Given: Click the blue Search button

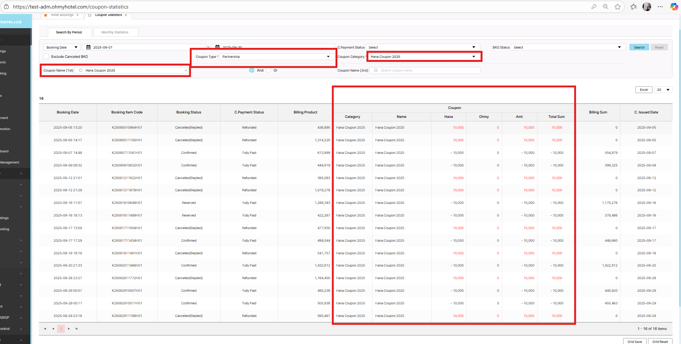Looking at the screenshot, I should point(639,47).
